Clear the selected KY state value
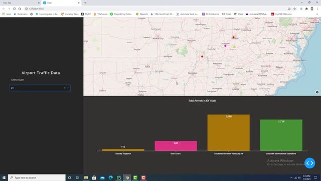The height and width of the screenshot is (181, 321). click(x=65, y=88)
